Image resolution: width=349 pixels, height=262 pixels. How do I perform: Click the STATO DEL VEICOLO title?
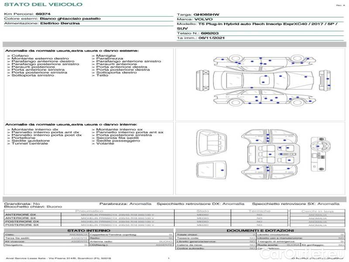coord(43,5)
